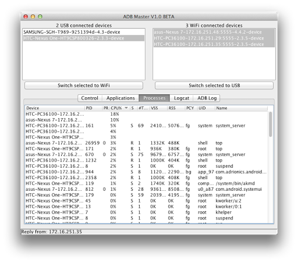Viewport: 298px width, 263px height.
Task: Sort by the Device column header
Action: 55,108
